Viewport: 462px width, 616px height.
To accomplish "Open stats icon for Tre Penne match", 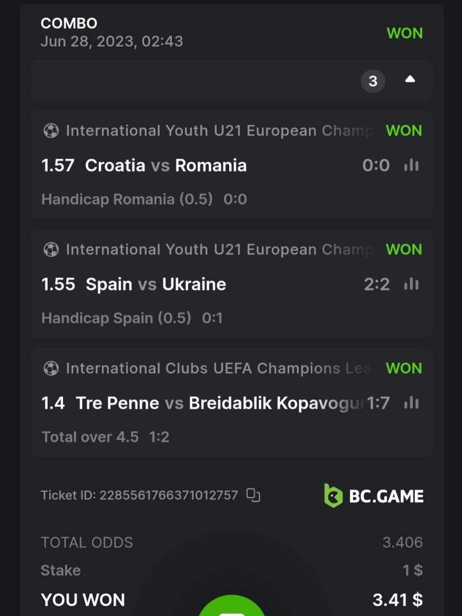I will (x=411, y=403).
